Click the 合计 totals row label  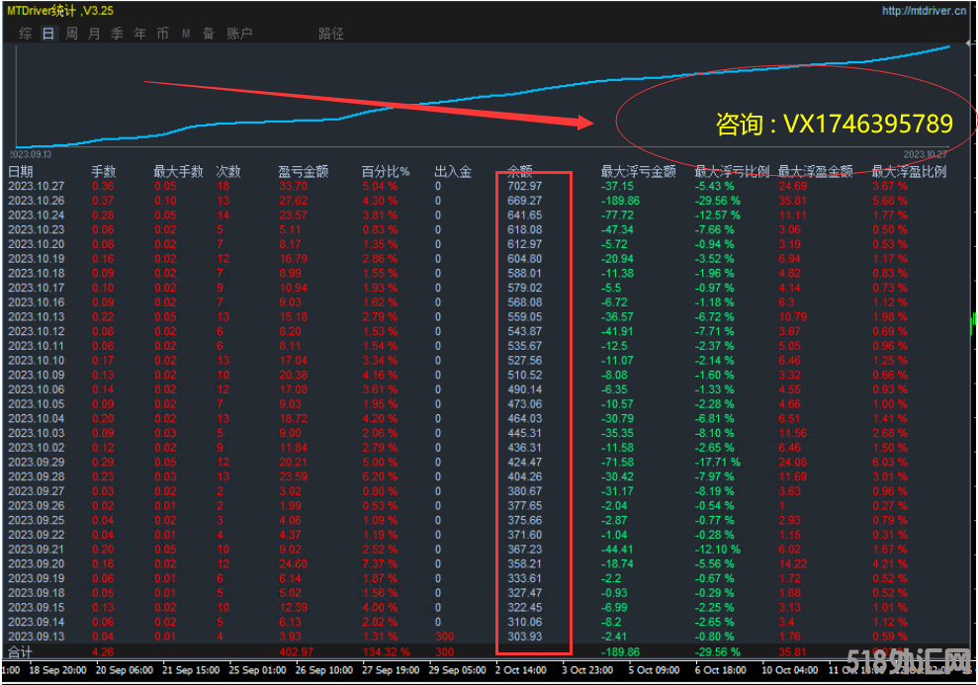(21, 652)
